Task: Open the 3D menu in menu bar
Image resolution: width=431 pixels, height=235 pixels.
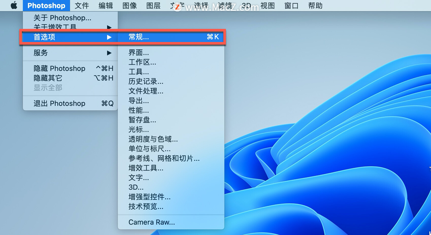Action: (x=246, y=6)
